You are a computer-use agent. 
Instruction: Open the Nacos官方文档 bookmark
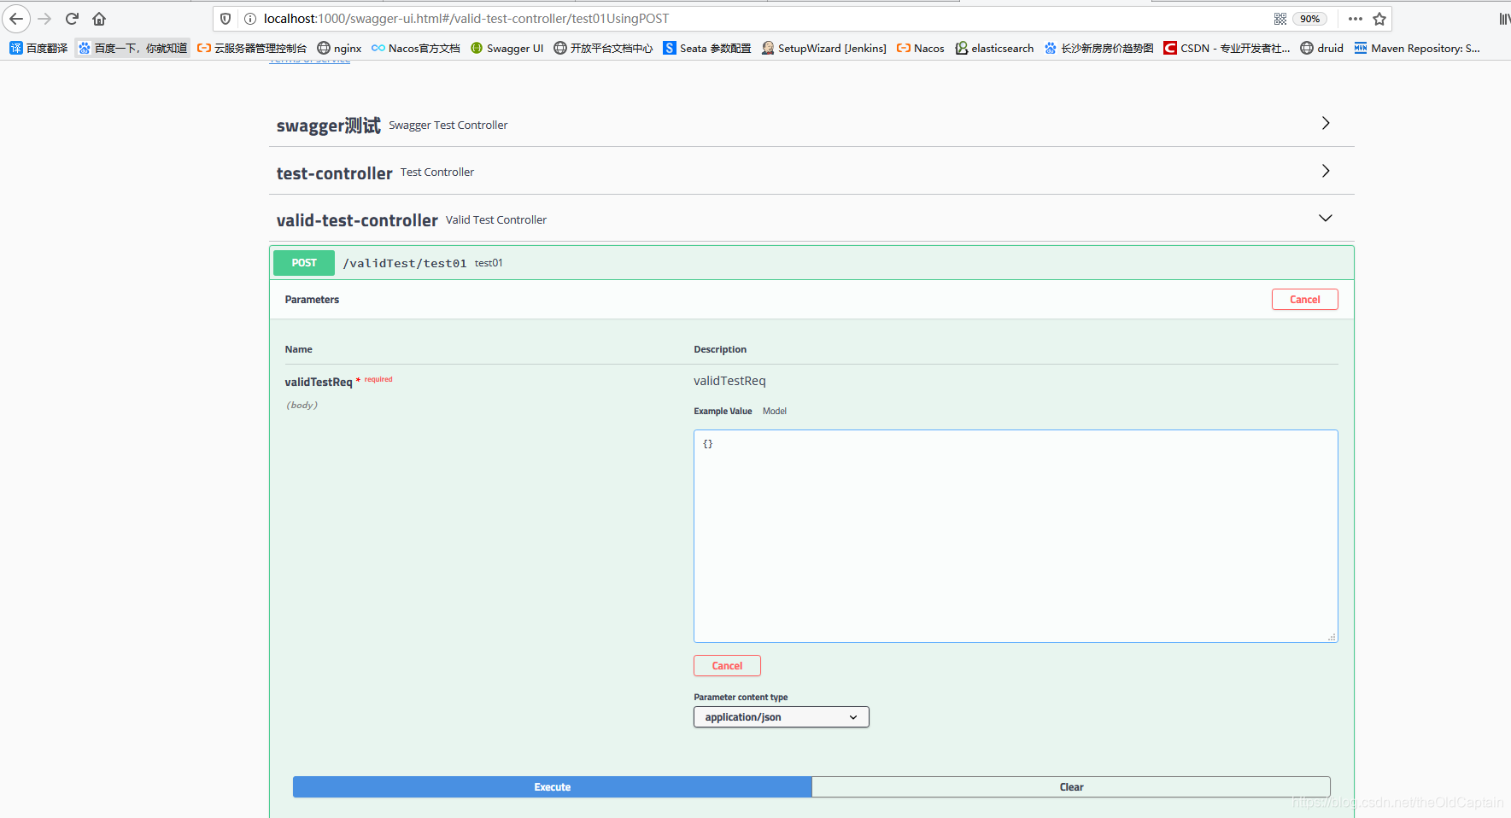[x=416, y=48]
